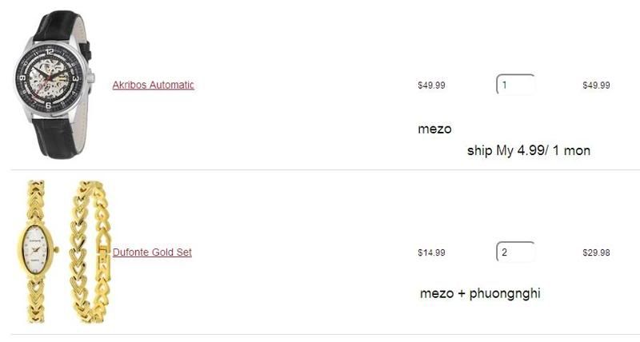The image size is (640, 342).
Task: Select the Dufonte unit price $14.99
Action: tap(431, 253)
